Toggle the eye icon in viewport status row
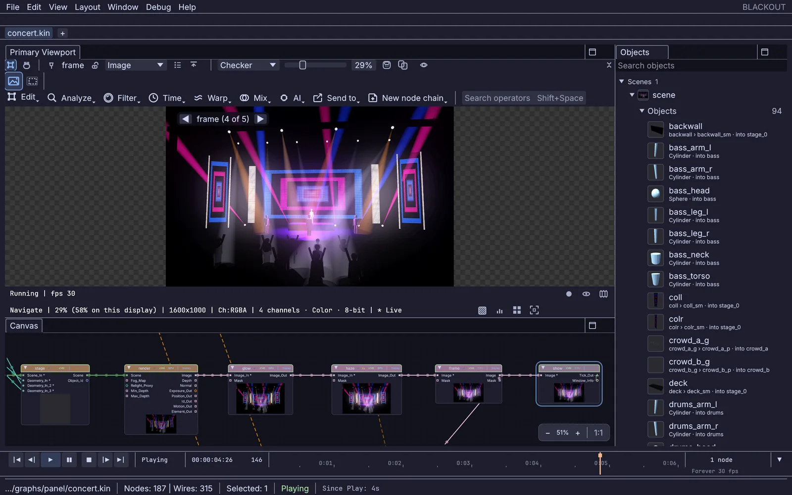 point(586,294)
